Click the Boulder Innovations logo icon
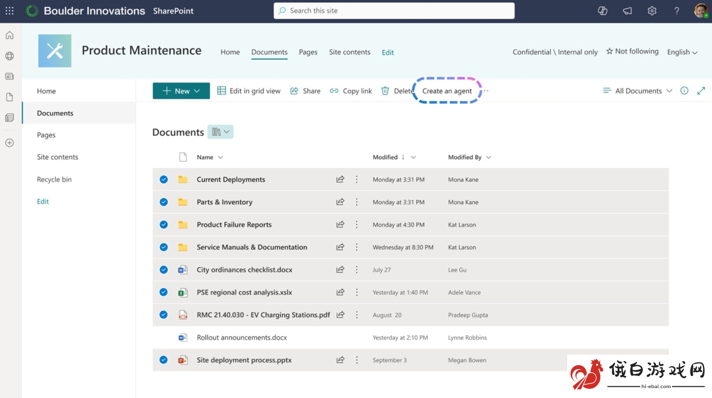Screen dimensions: 712x398 pos(32,11)
